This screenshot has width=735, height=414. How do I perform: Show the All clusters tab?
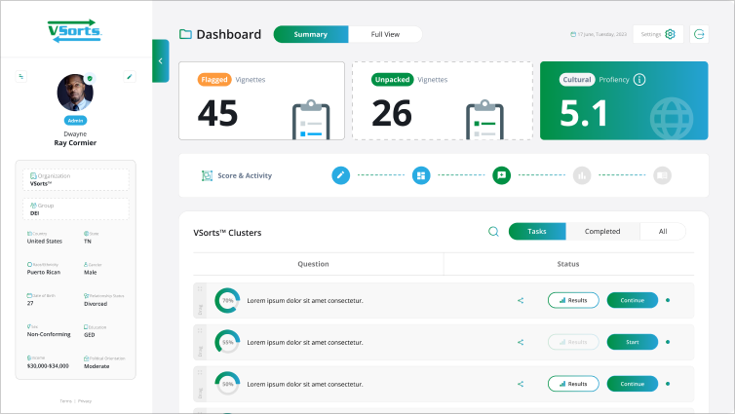663,232
